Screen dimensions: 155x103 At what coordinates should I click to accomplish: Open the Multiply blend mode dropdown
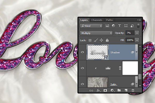coord(96,33)
